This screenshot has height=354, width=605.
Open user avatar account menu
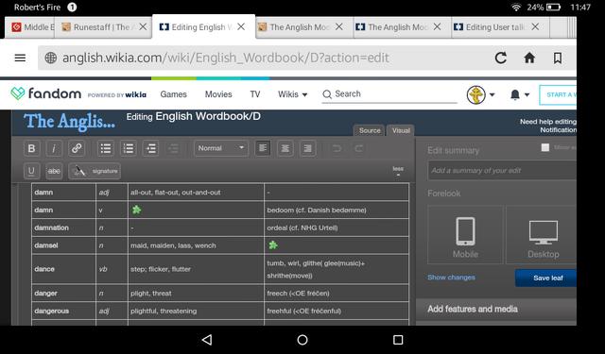pos(480,94)
